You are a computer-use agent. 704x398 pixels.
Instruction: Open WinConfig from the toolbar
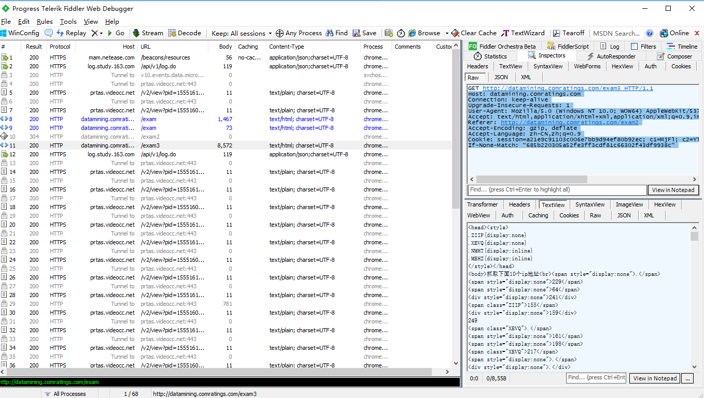tap(20, 33)
